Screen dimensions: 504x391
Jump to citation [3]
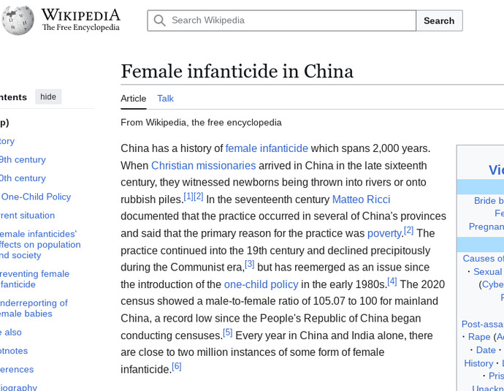point(249,264)
